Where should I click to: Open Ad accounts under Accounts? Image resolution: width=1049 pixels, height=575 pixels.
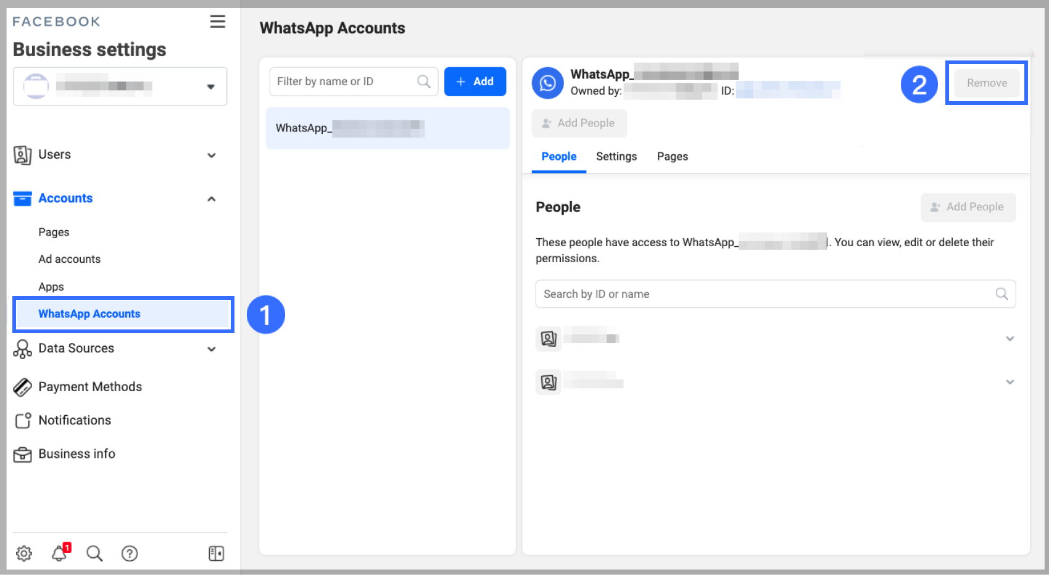click(69, 259)
